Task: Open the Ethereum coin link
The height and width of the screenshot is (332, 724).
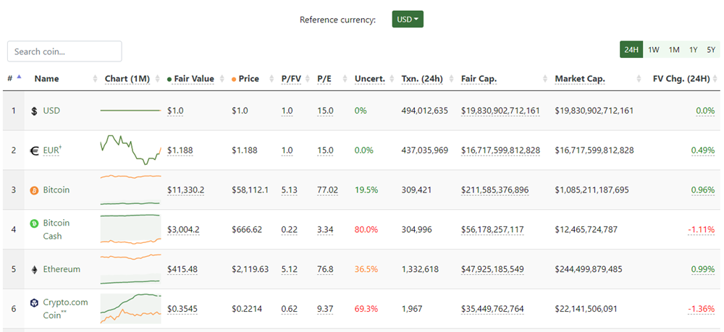Action: pyautogui.click(x=62, y=269)
